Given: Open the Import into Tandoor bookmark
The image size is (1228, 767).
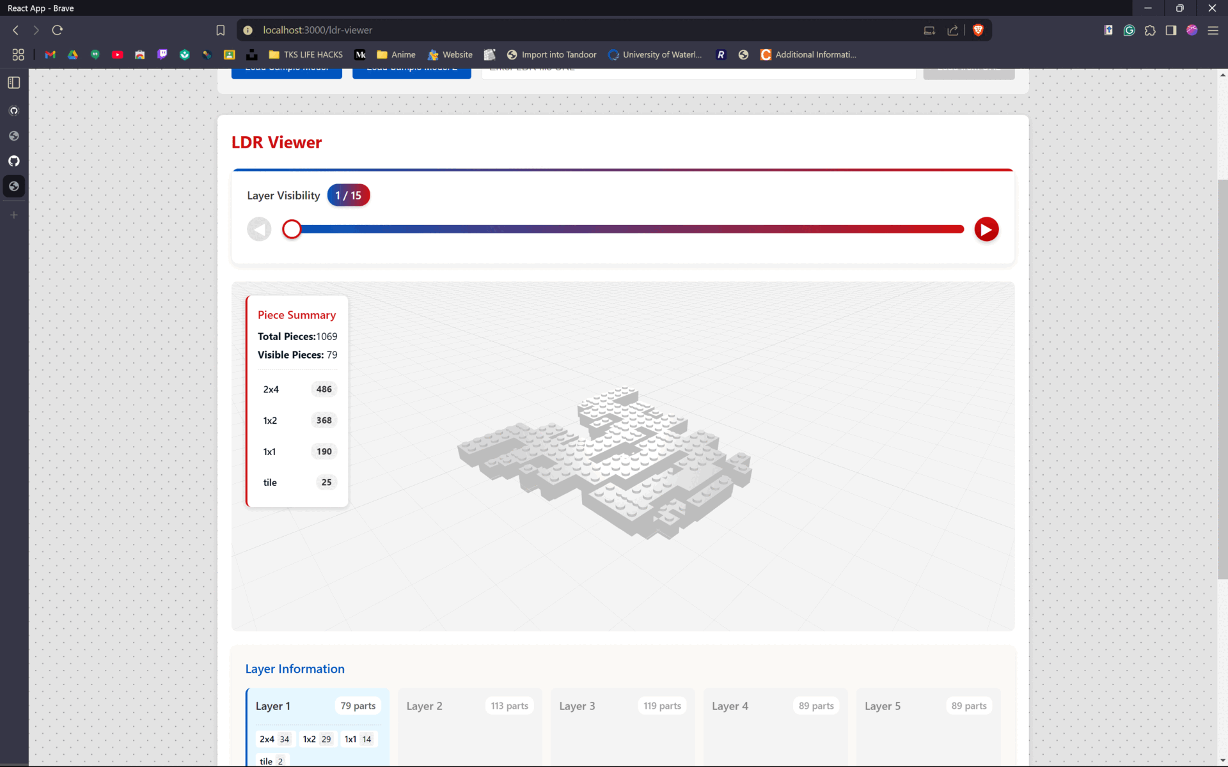Looking at the screenshot, I should click(x=551, y=55).
